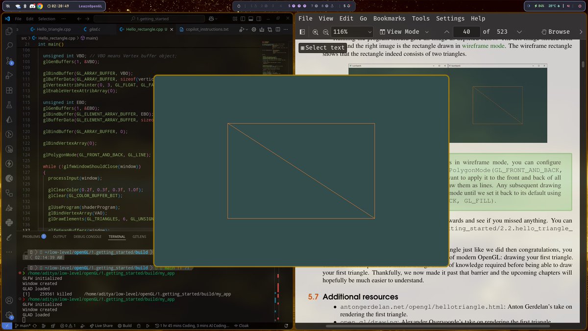Click the split editor icon
Image resolution: width=588 pixels, height=331 pixels.
pyautogui.click(x=278, y=29)
